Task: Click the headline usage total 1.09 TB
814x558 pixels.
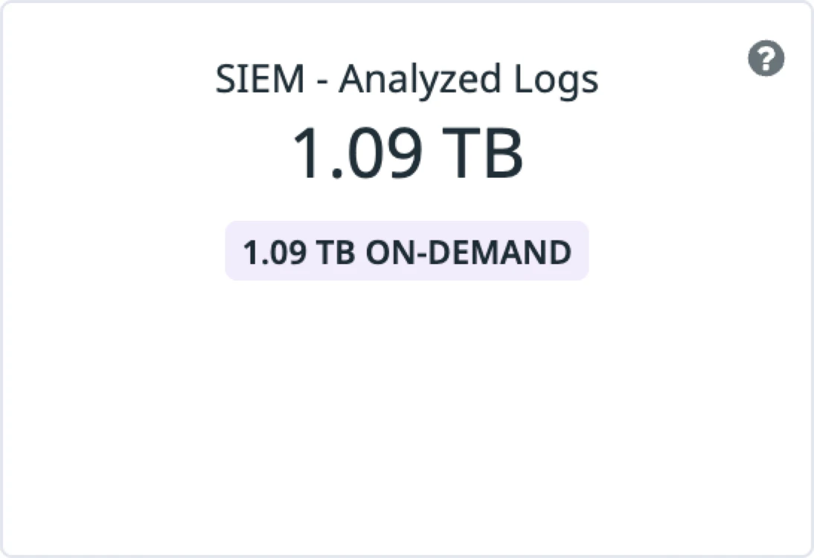Action: point(406,153)
